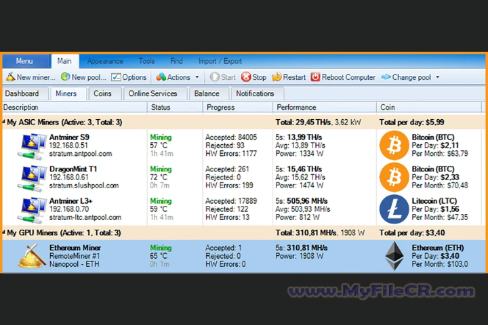488x325 pixels.
Task: Click the stratum.slushpool.com pool text
Action: pyautogui.click(x=84, y=186)
